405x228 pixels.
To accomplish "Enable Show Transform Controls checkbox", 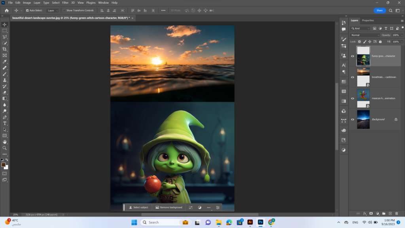I will 64,11.
